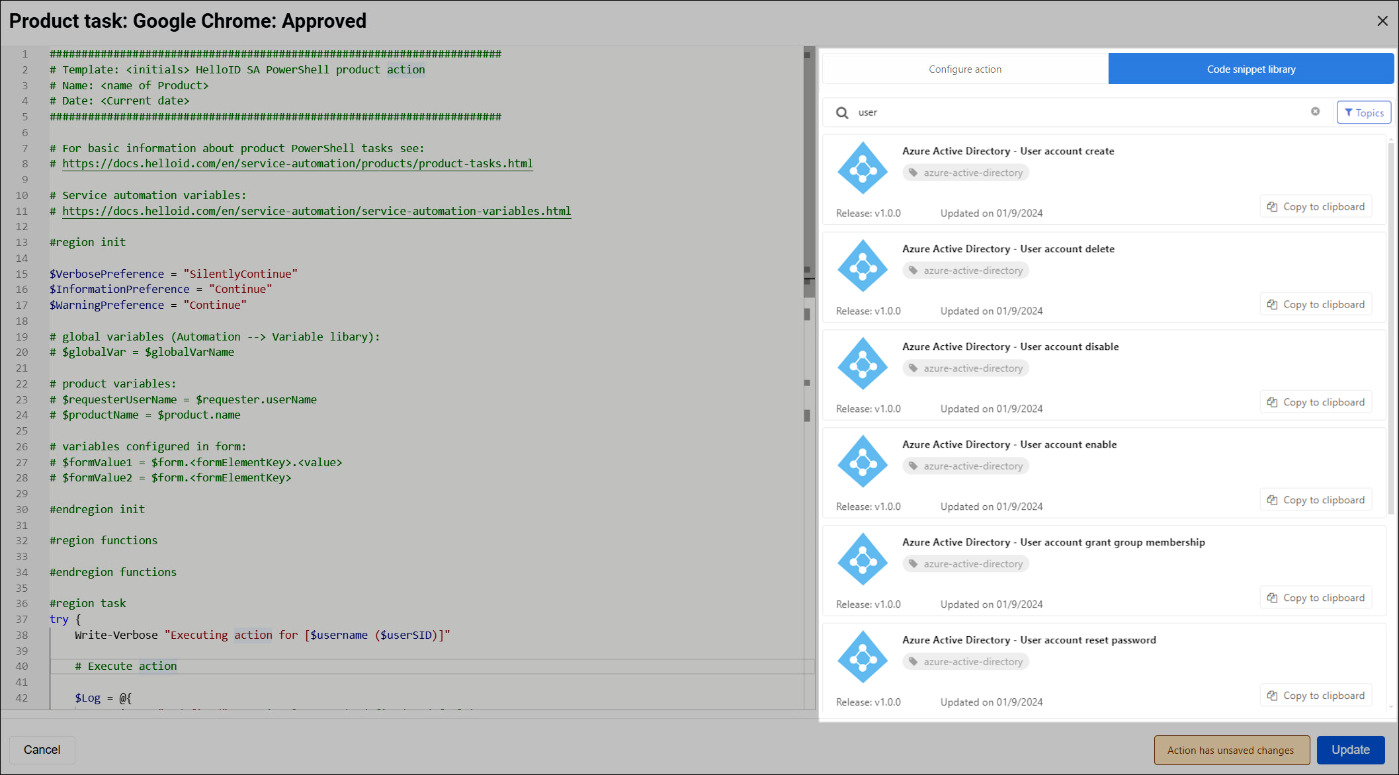Click the '$InformationPreference' line in code
This screenshot has width=1399, height=775.
[x=161, y=289]
